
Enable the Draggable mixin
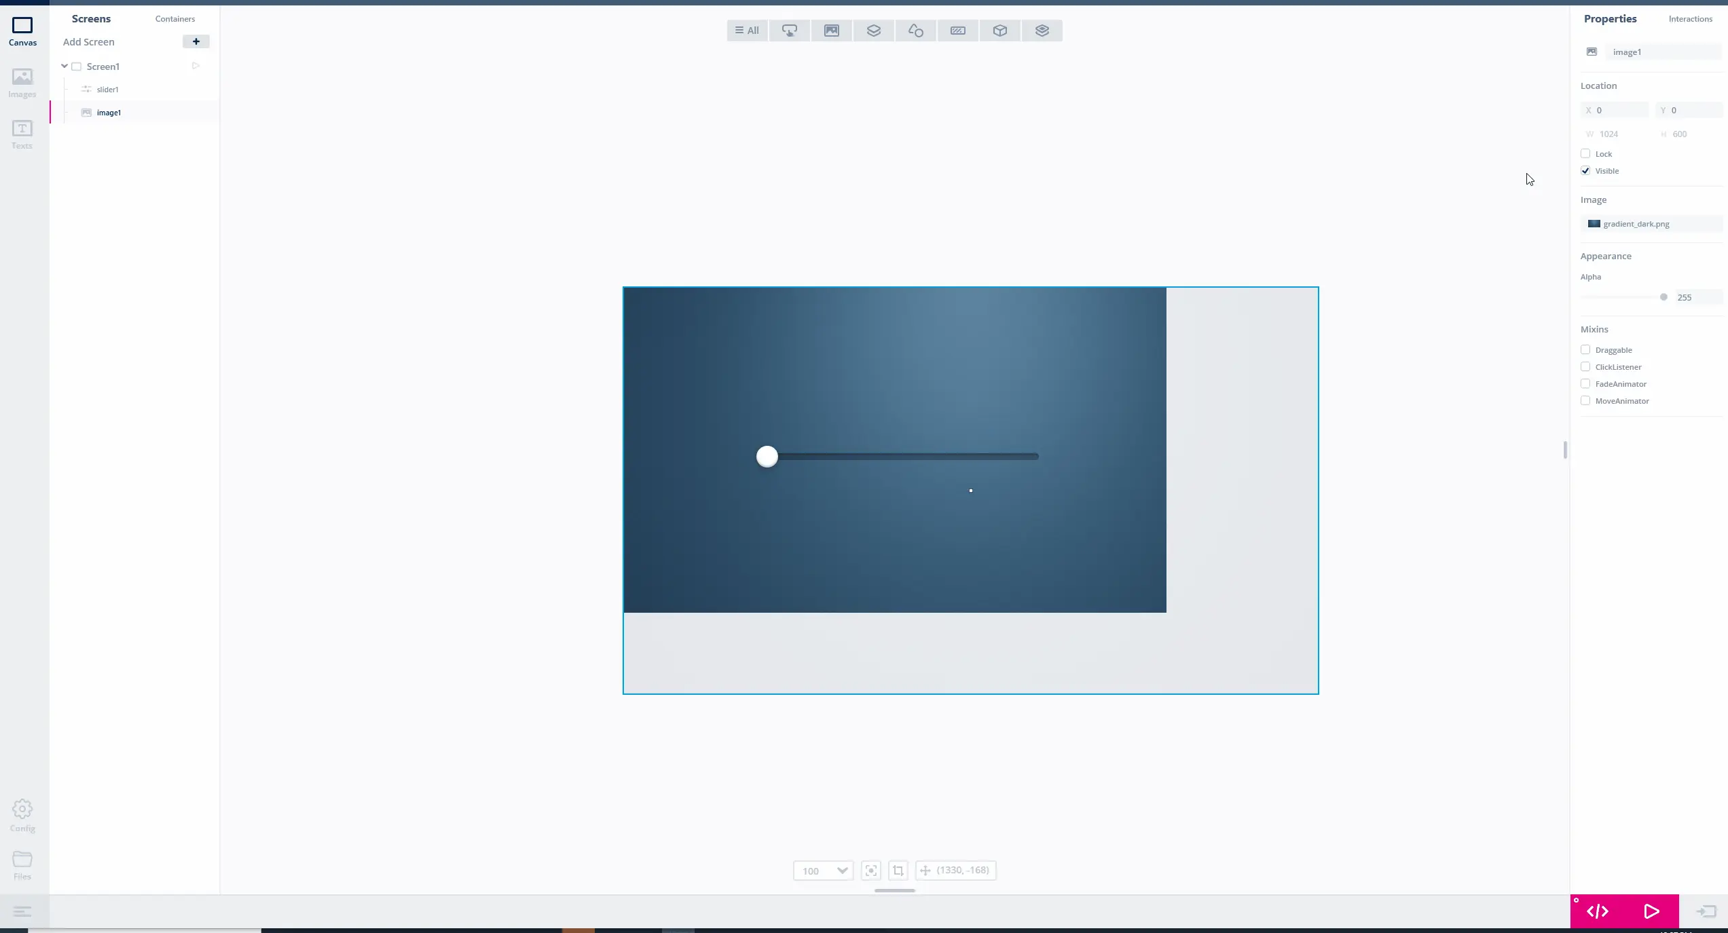[1585, 350]
